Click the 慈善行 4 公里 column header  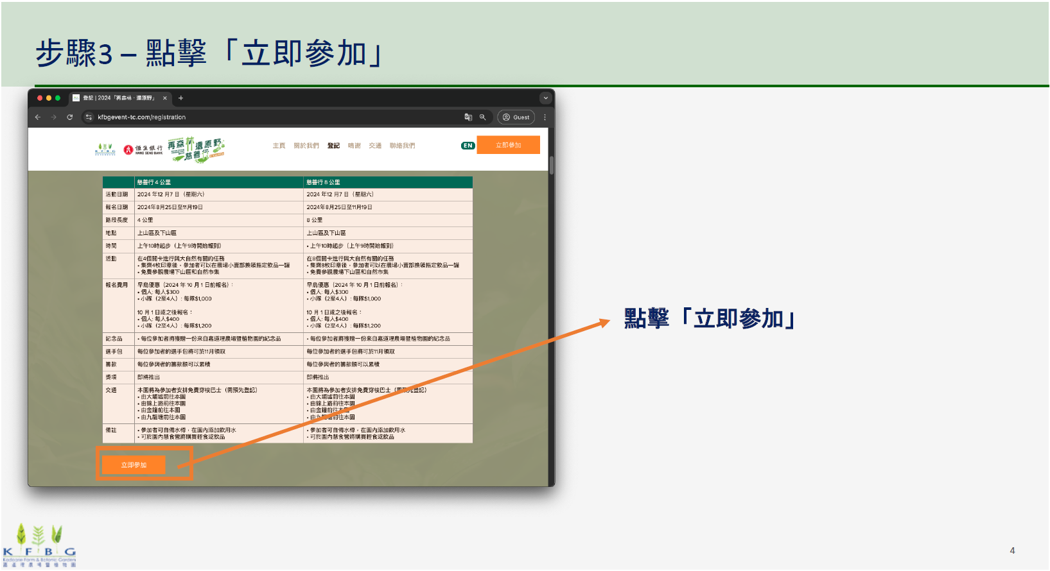pos(218,182)
